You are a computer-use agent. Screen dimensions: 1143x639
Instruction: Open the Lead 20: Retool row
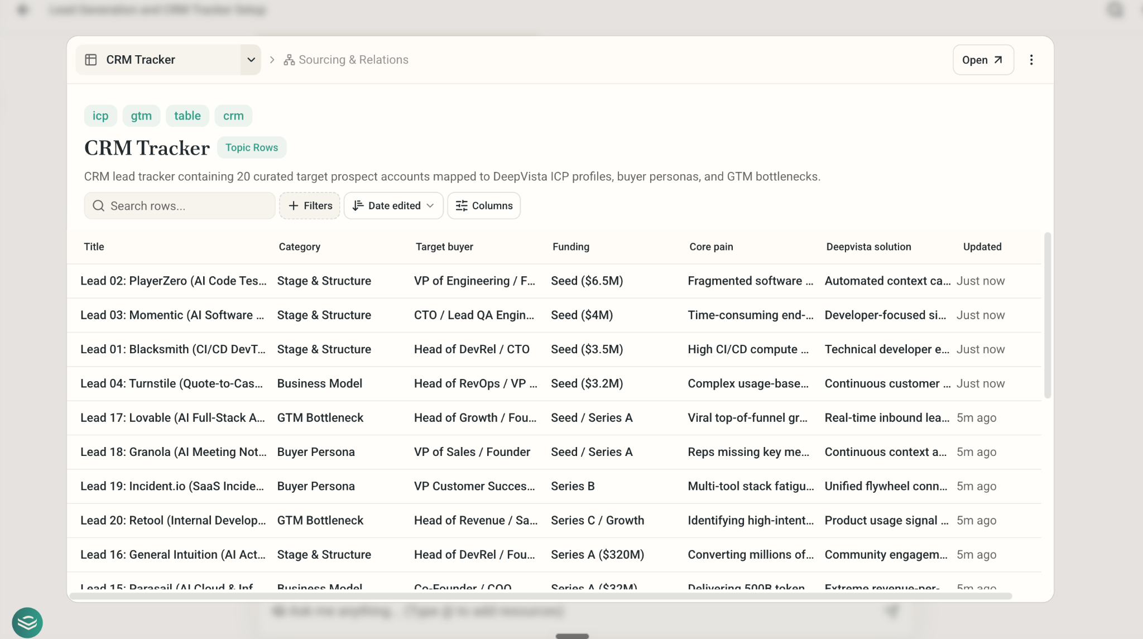[554, 520]
